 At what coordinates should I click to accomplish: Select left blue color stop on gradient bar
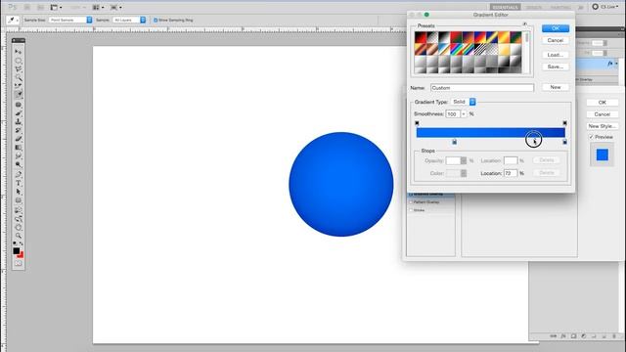tap(454, 142)
